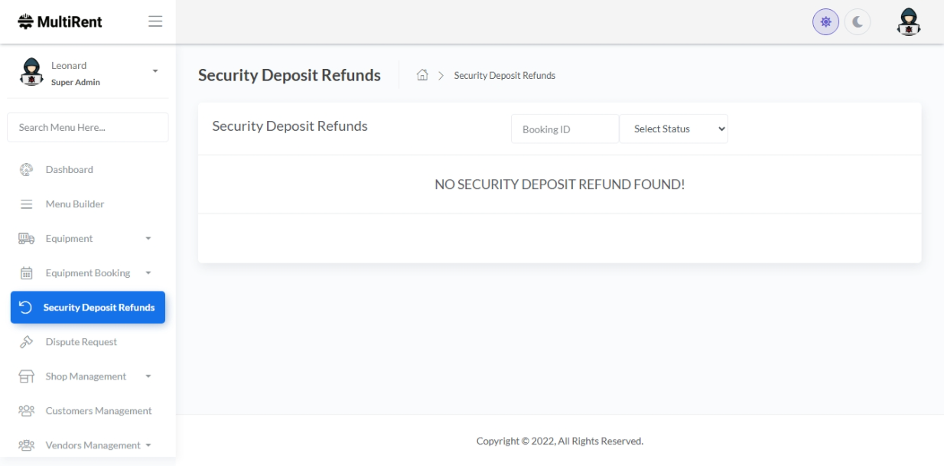Viewport: 944px width, 466px height.
Task: Open Security Deposit Refunds menu item
Action: 88,308
